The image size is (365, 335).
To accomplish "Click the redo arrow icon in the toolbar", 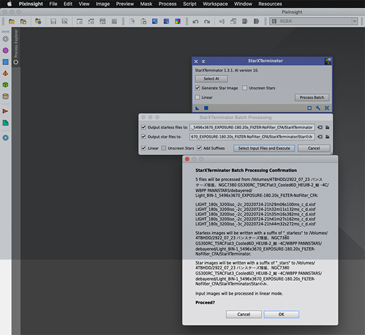I will pyautogui.click(x=207, y=22).
